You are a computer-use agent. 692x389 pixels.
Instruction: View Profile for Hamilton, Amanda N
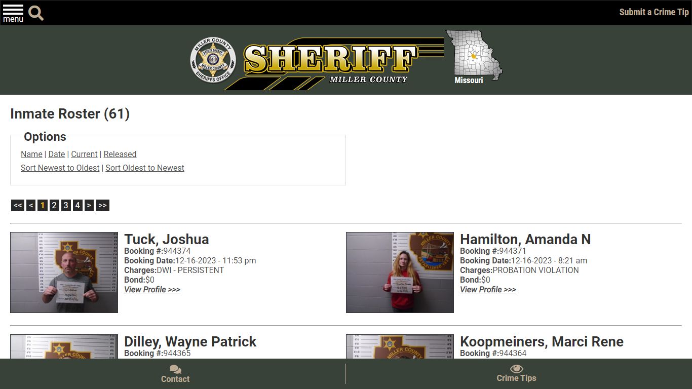[488, 289]
